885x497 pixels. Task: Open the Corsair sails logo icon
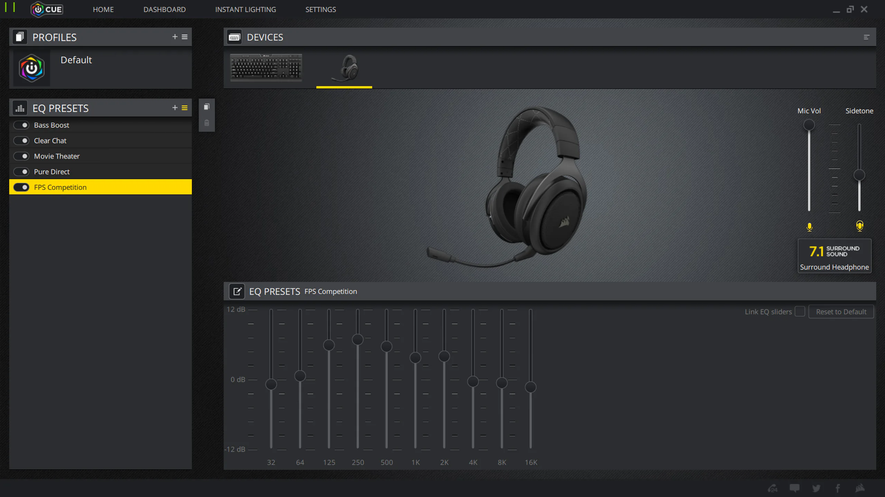pos(860,488)
